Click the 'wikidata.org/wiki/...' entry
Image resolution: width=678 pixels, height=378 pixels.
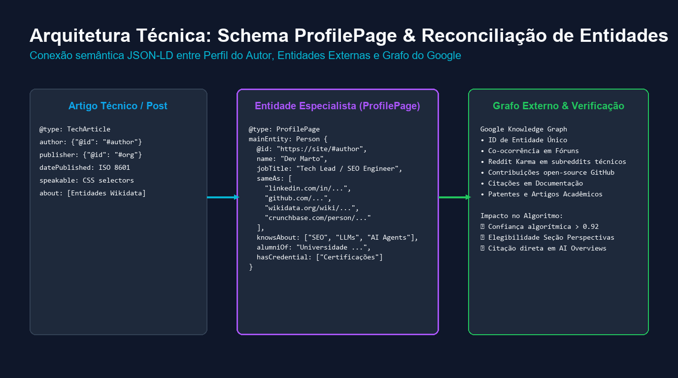[x=312, y=208]
